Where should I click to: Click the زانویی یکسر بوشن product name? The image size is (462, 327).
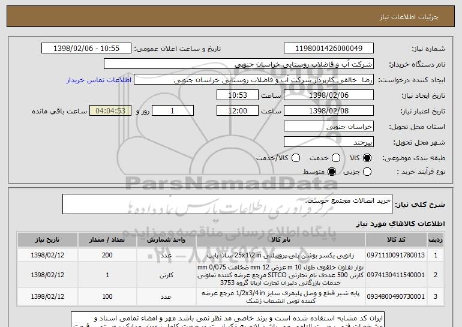(x=281, y=256)
